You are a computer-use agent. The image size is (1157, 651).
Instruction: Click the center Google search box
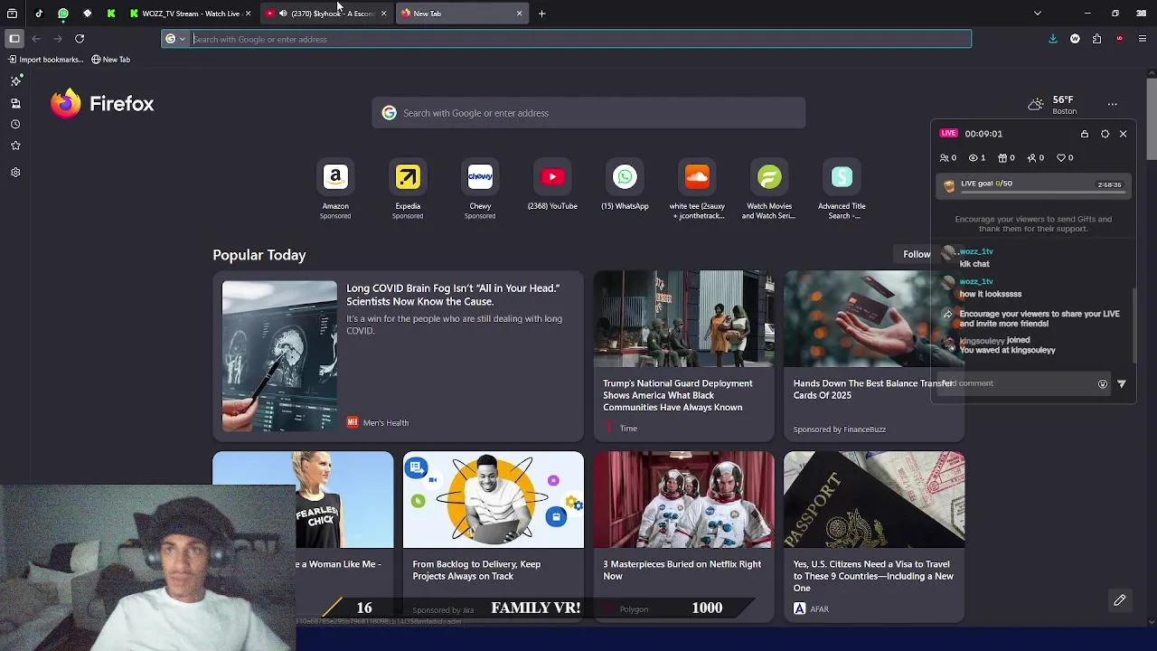pyautogui.click(x=588, y=113)
